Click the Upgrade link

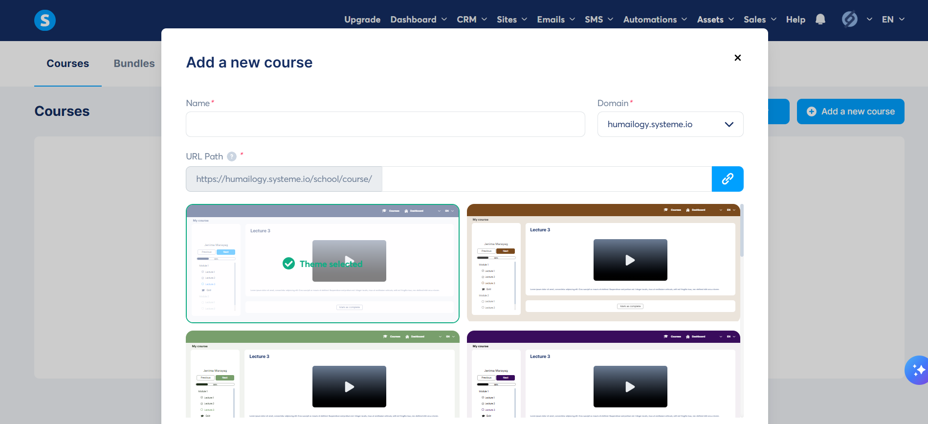coord(362,20)
